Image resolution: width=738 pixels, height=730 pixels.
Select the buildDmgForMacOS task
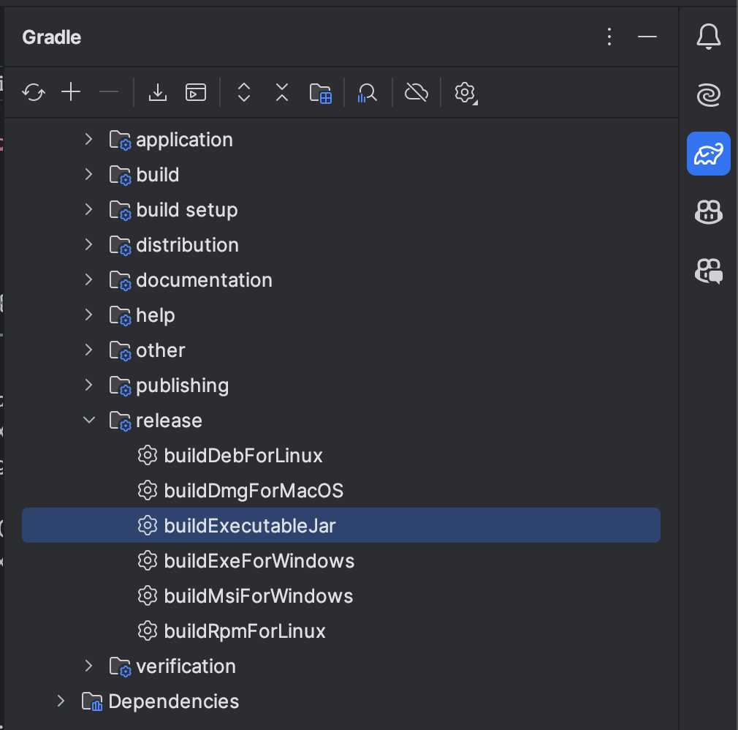pos(254,491)
